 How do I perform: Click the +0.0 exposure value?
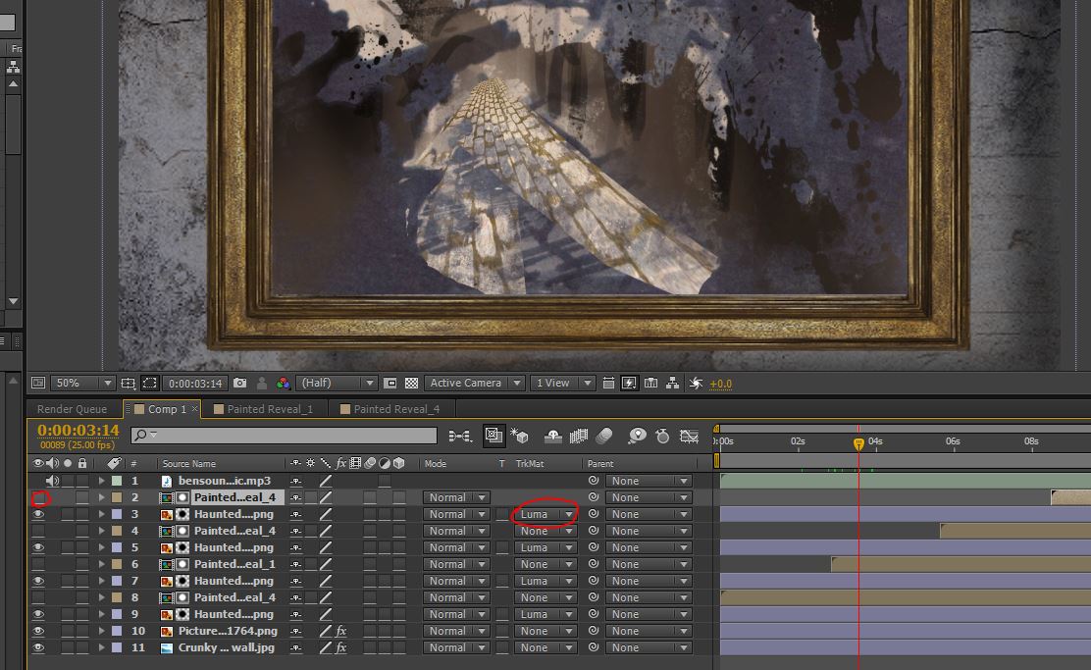tap(720, 384)
